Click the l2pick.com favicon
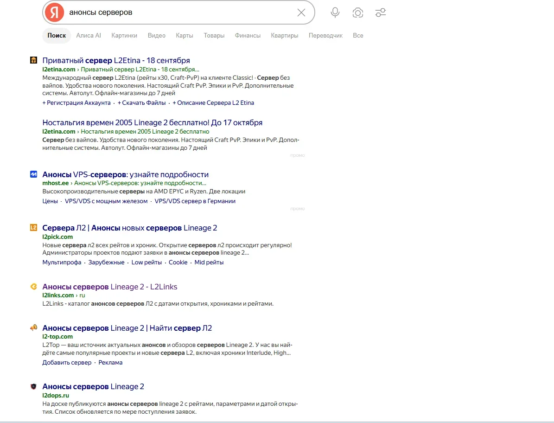Viewport: 554px width, 423px height. (x=33, y=228)
